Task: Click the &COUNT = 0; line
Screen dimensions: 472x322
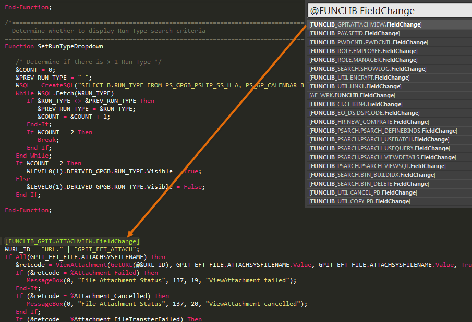Action: click(x=35, y=70)
